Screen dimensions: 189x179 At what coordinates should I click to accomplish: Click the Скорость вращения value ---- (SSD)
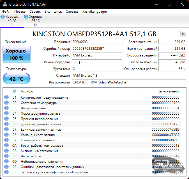click(x=172, y=55)
